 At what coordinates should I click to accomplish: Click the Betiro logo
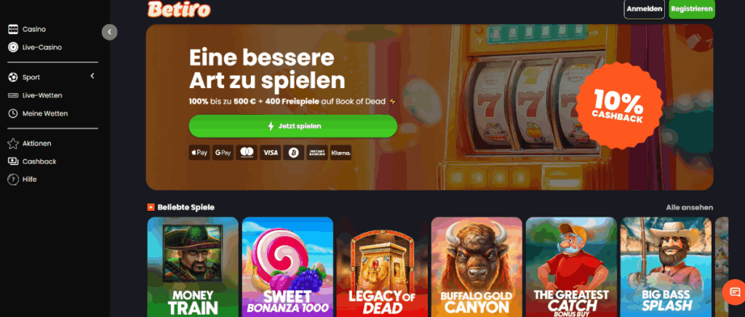[x=179, y=9]
